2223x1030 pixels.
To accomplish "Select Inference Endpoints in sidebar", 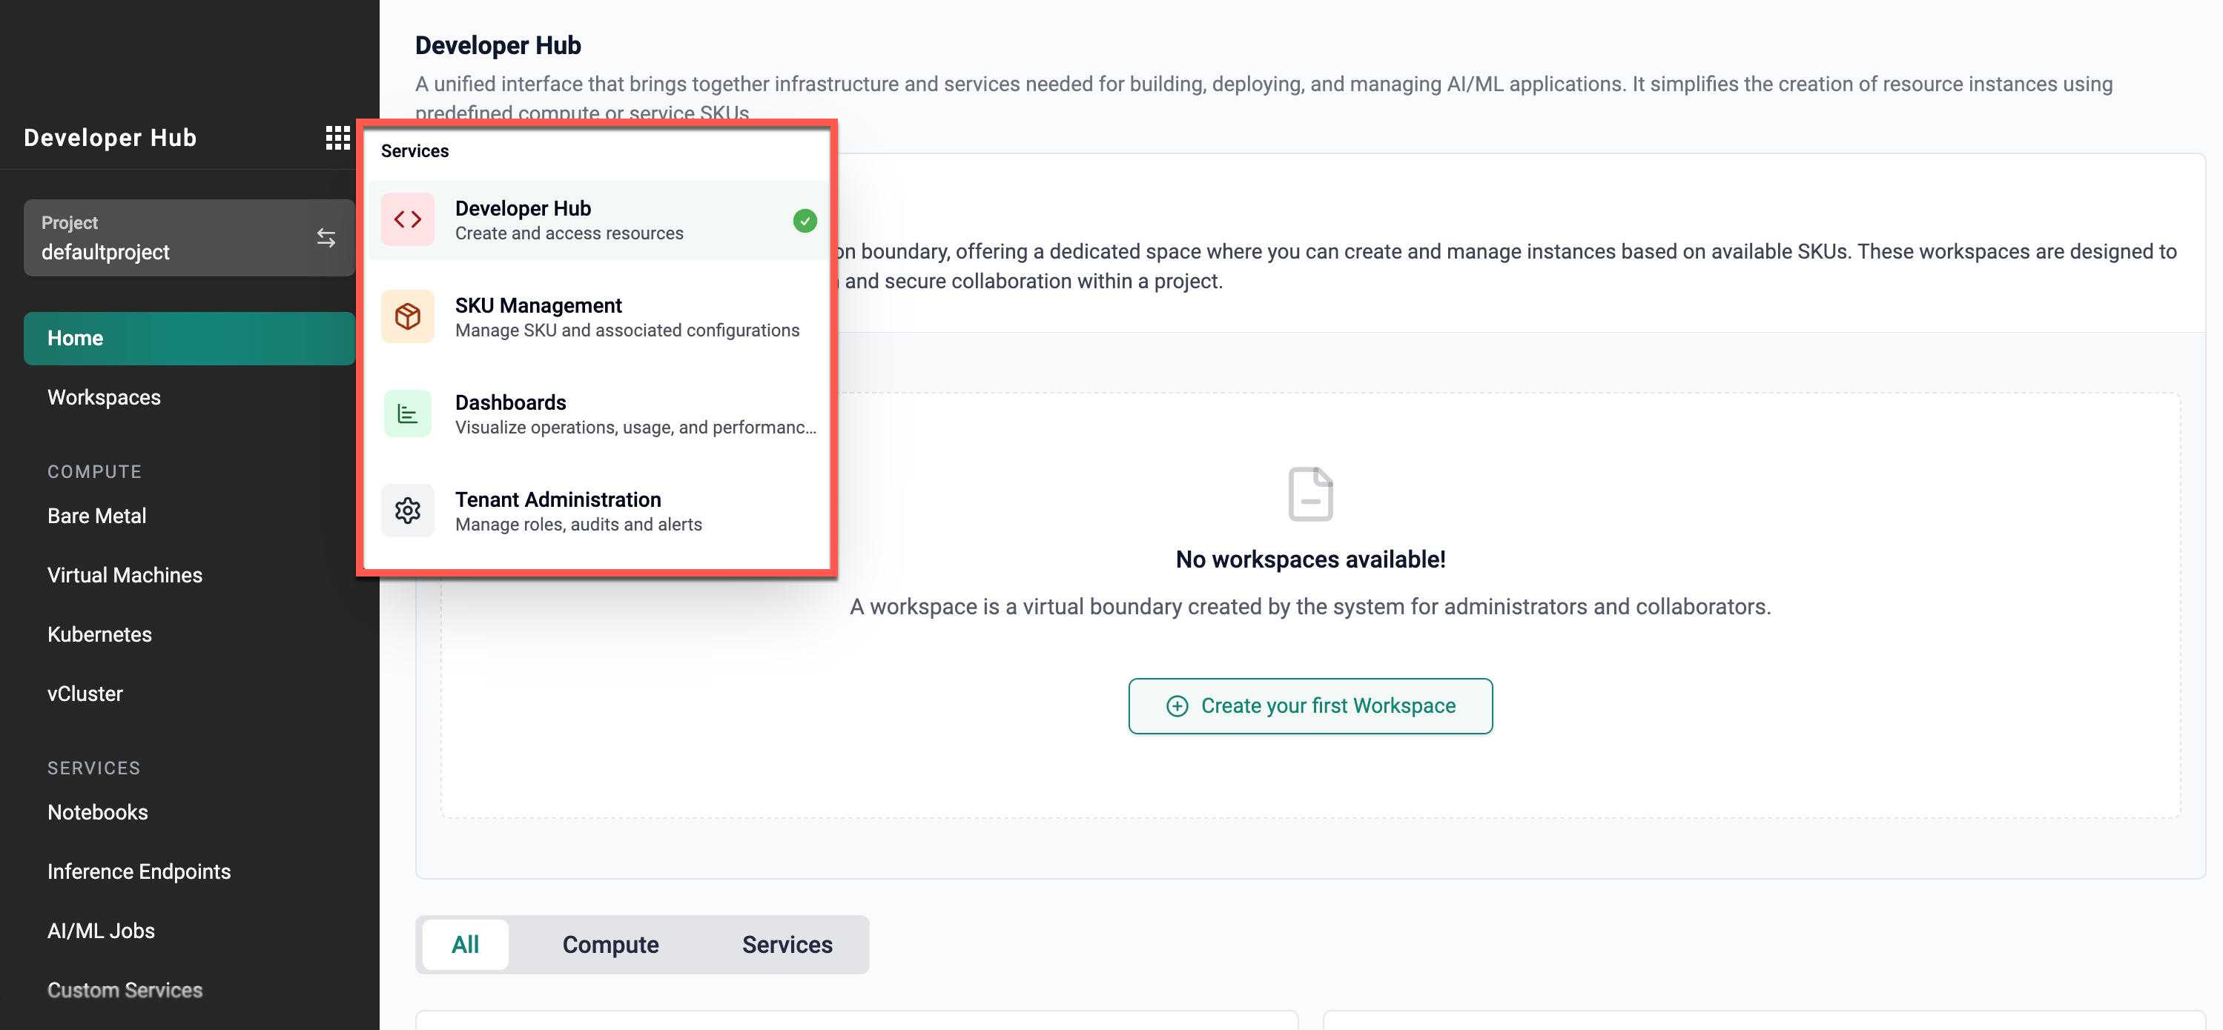I will click(139, 871).
